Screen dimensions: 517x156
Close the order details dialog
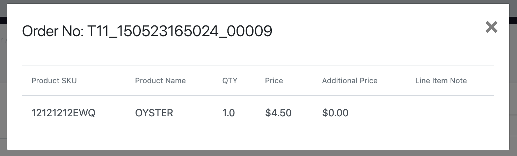tap(491, 27)
